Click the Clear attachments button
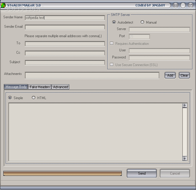 (x=184, y=76)
